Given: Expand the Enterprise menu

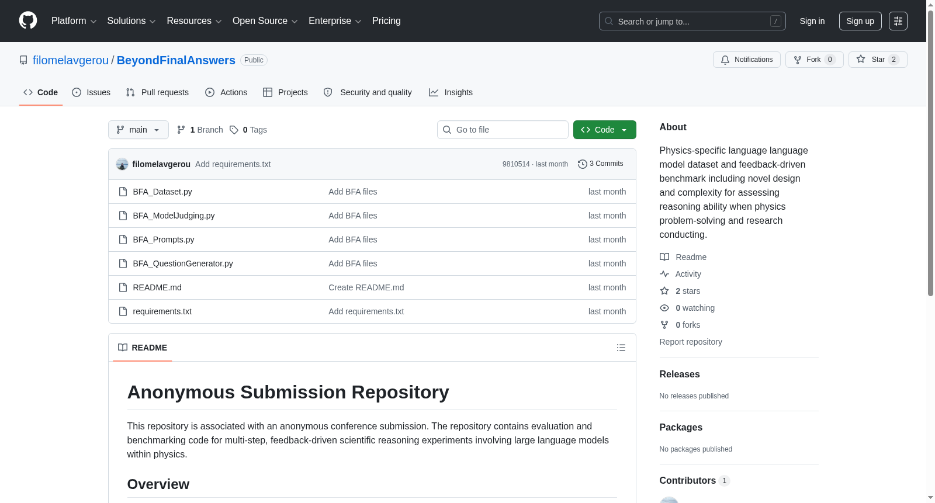Looking at the screenshot, I should pyautogui.click(x=335, y=21).
